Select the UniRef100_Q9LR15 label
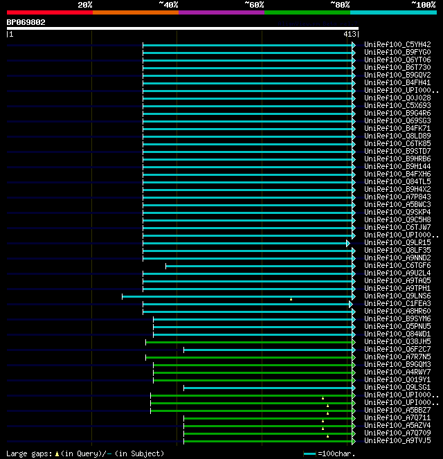This screenshot has width=443, height=459. [x=397, y=242]
